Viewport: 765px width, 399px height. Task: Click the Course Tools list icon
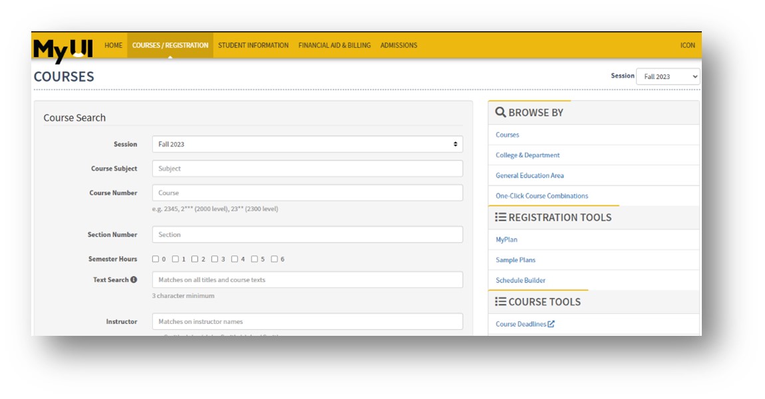tap(501, 302)
